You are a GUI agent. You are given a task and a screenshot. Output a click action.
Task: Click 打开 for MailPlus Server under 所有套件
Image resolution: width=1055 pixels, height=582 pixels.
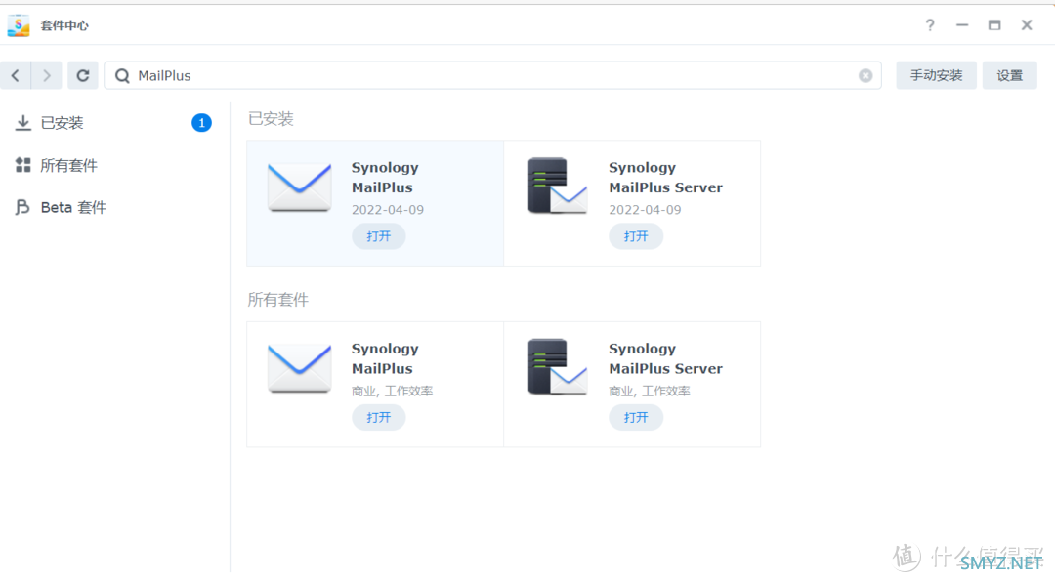click(636, 417)
